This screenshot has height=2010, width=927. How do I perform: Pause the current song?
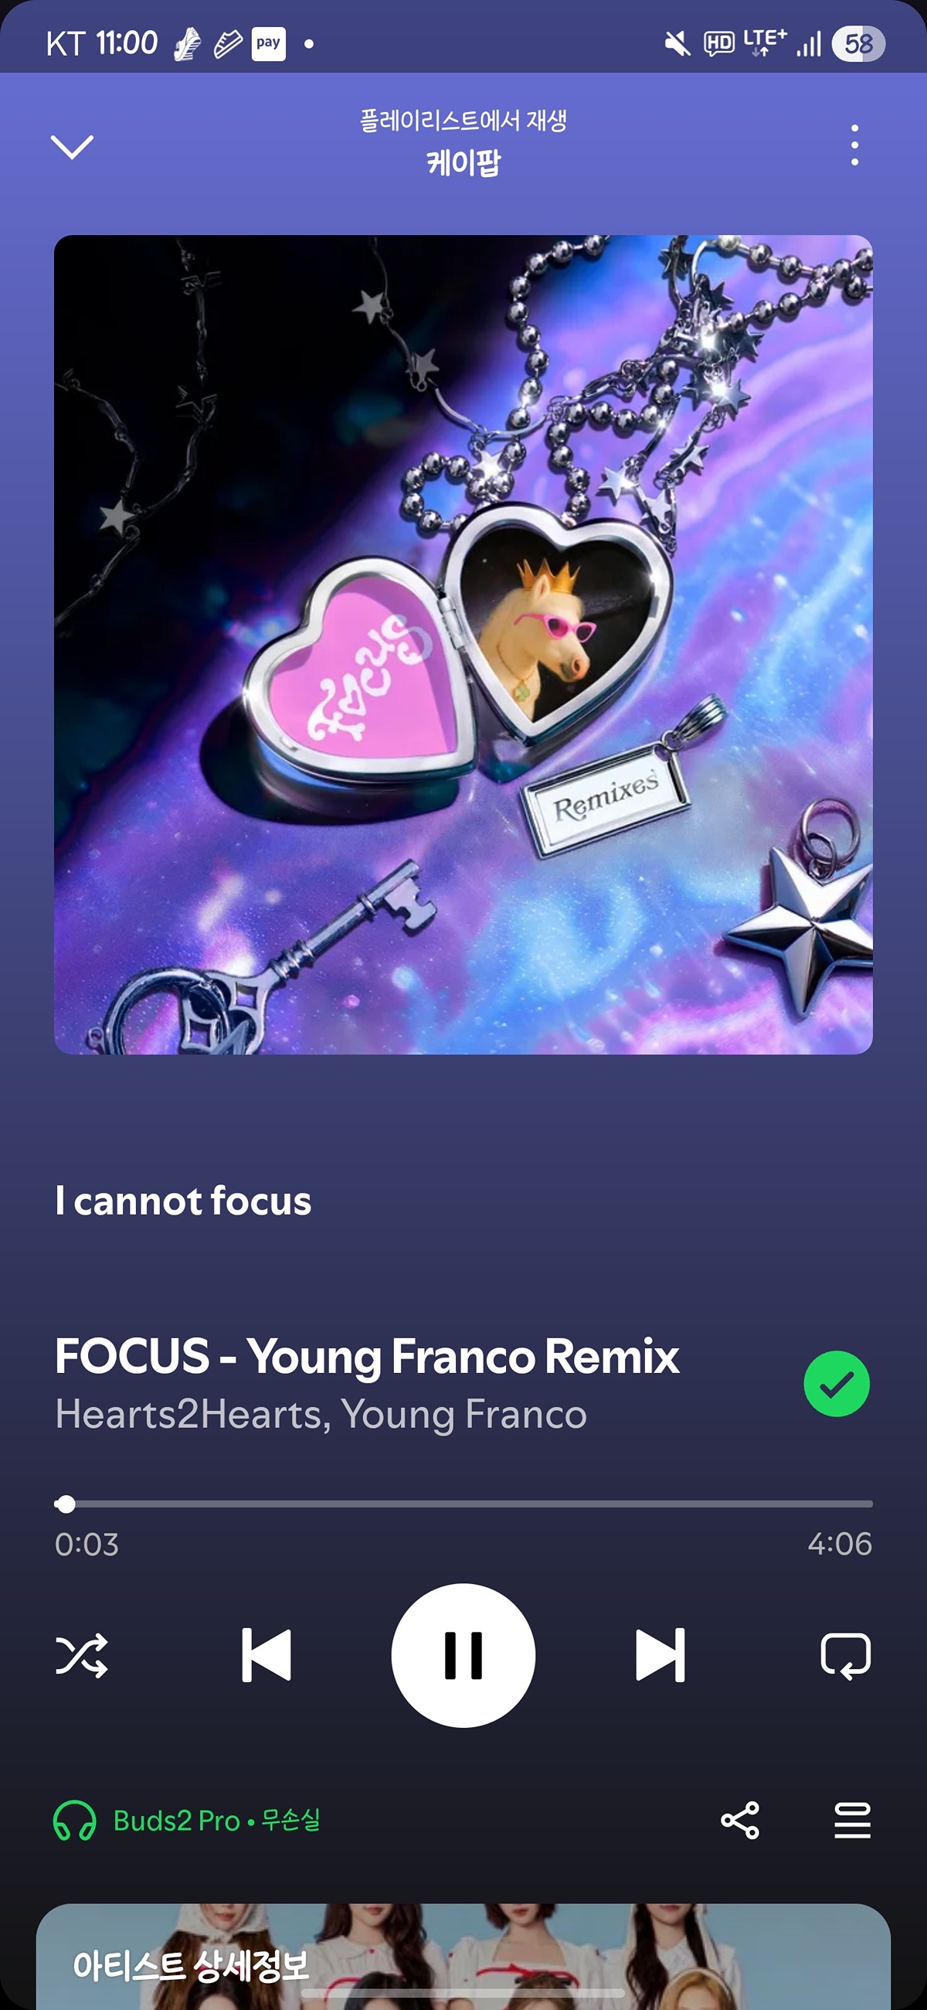click(463, 1655)
